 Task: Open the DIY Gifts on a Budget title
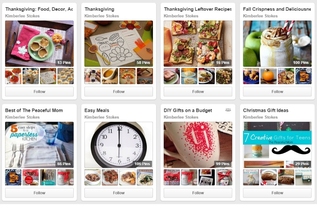pyautogui.click(x=188, y=110)
